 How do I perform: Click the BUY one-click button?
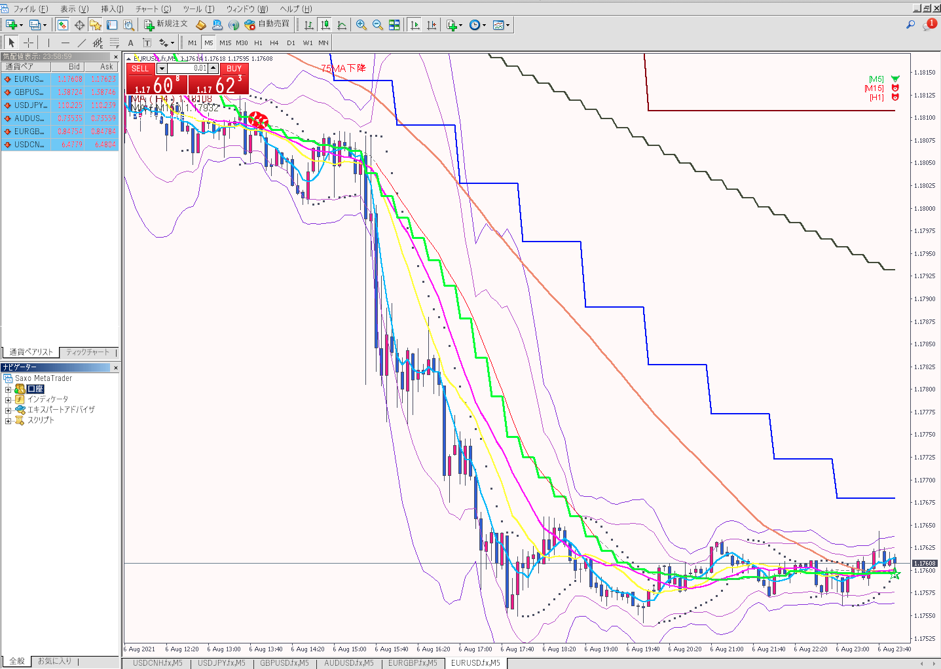tap(234, 69)
